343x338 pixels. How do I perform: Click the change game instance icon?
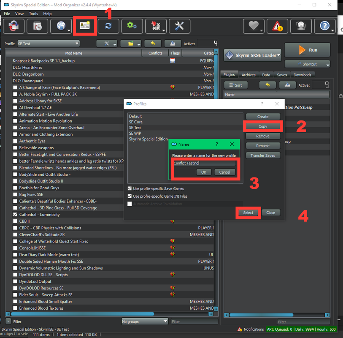pos(14,26)
